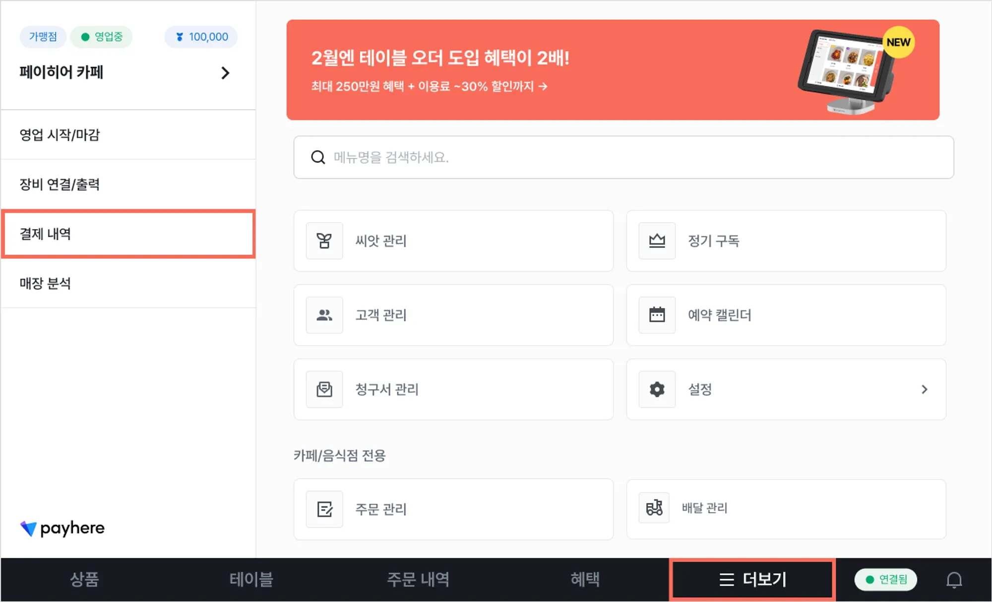Screen dimensions: 992x602
Task: Open notifications bell icon
Action: (x=954, y=580)
